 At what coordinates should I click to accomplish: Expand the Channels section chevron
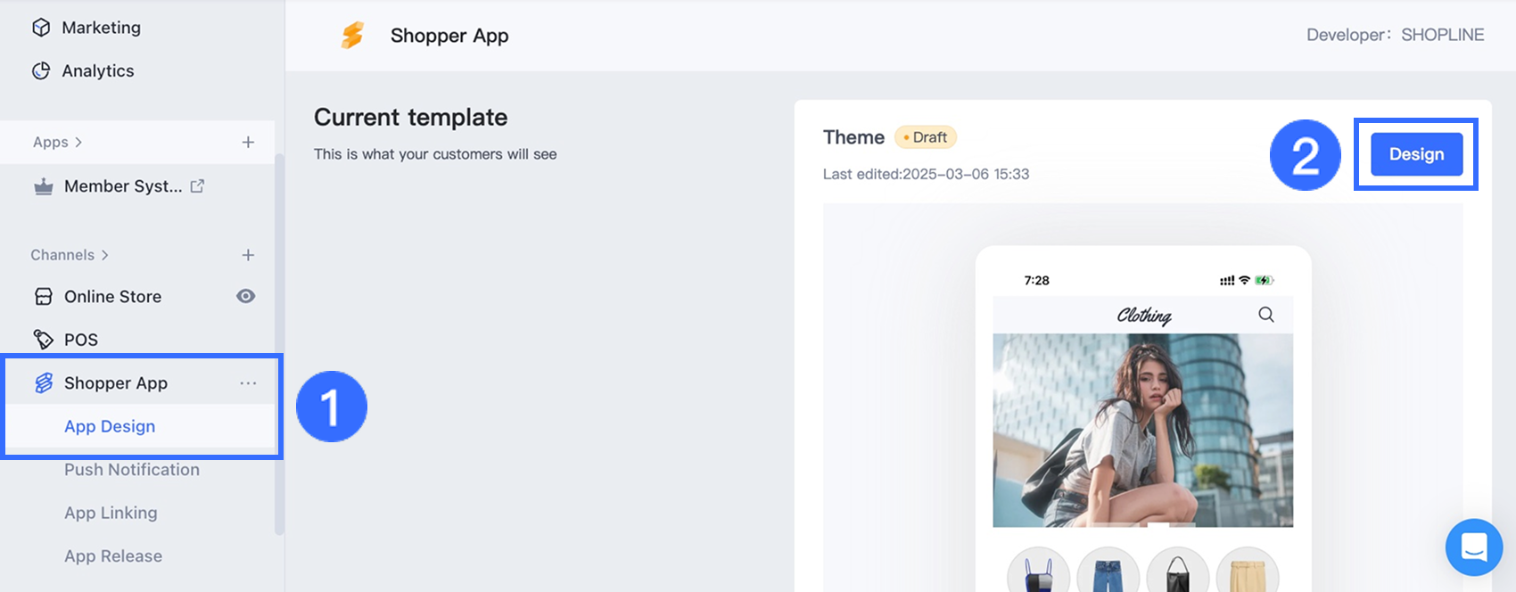(104, 255)
